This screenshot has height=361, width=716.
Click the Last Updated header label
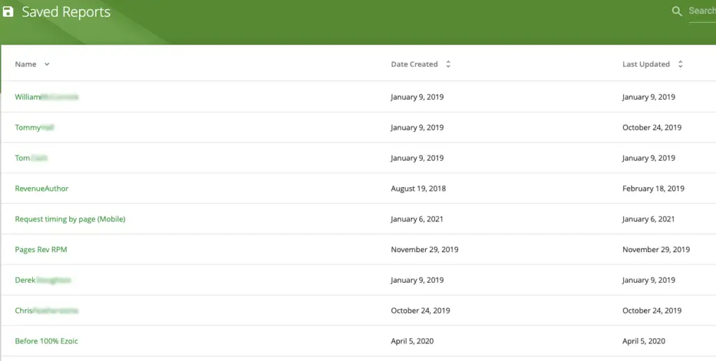[645, 64]
